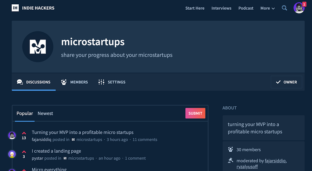Viewport: 312px width, 171px height.
Task: Click the vote count 13
Action: (24, 138)
